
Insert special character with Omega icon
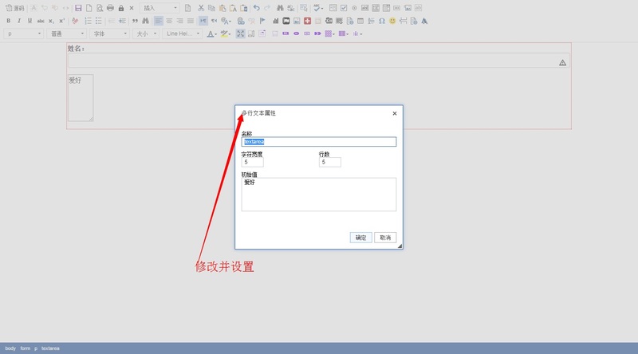382,21
